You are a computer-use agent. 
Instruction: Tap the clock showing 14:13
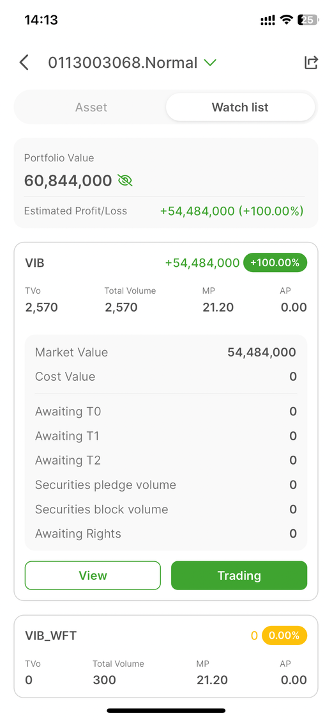pyautogui.click(x=41, y=20)
